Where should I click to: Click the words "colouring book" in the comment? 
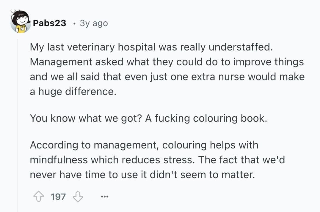[229, 118]
